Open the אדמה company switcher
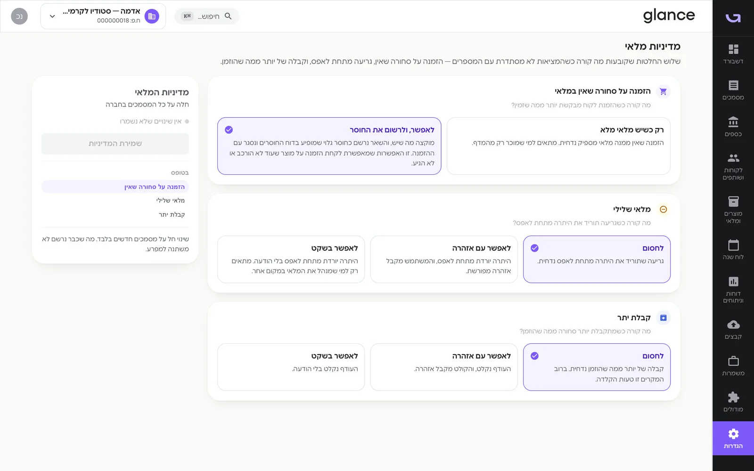 (x=103, y=16)
